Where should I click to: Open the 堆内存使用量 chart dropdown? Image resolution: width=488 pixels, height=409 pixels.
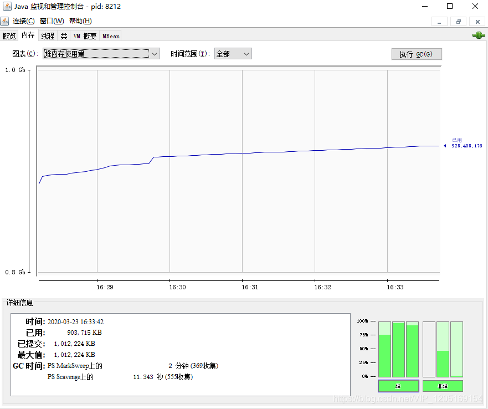(x=101, y=54)
